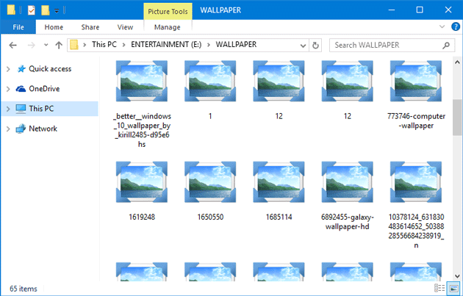Select the 10378124_631830483614652 image file
The height and width of the screenshot is (296, 463).
point(416,204)
